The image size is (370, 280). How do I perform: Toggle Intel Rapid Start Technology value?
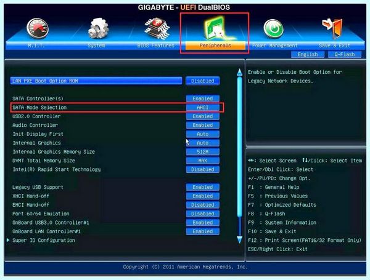point(203,169)
